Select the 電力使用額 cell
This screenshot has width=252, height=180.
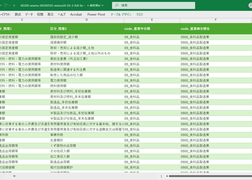pos(87,80)
